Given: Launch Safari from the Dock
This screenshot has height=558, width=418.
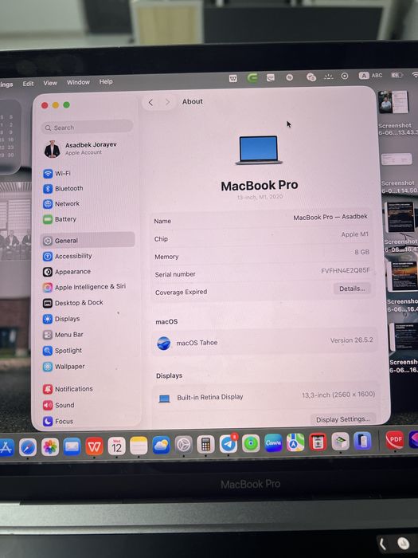Looking at the screenshot, I should (x=28, y=447).
